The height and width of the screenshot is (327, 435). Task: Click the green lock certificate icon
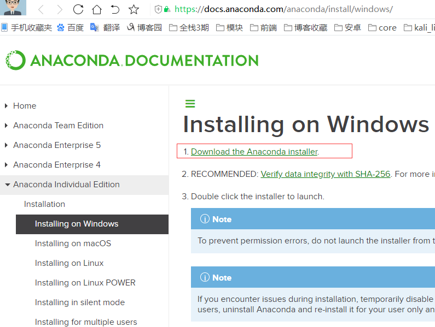tap(167, 9)
